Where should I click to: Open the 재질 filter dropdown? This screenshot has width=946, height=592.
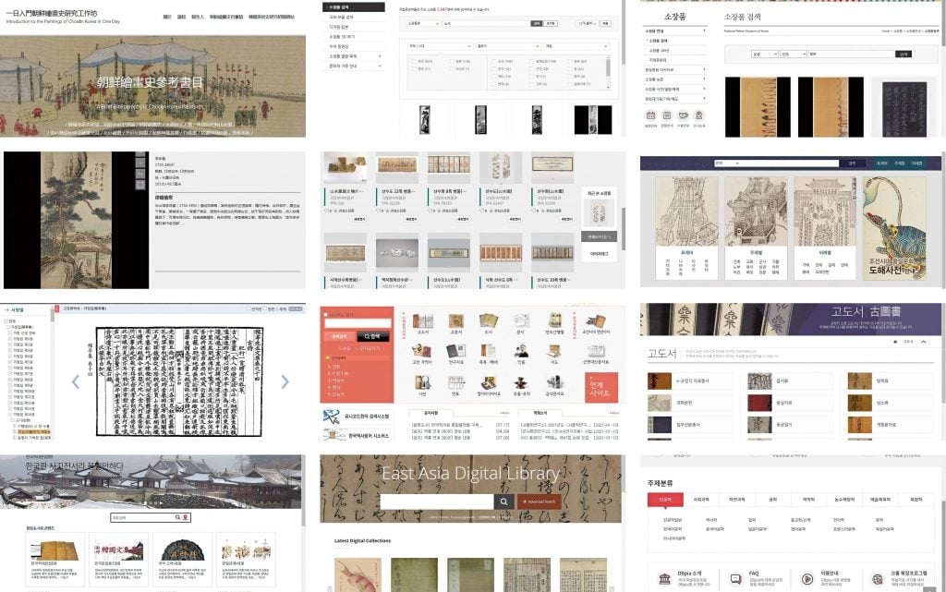click(576, 46)
